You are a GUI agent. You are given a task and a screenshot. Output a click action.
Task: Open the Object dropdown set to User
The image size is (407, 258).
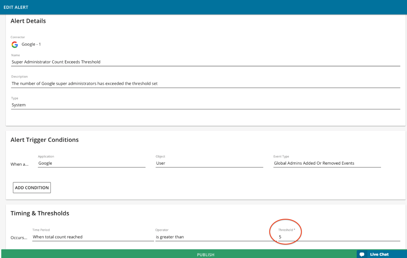point(209,163)
